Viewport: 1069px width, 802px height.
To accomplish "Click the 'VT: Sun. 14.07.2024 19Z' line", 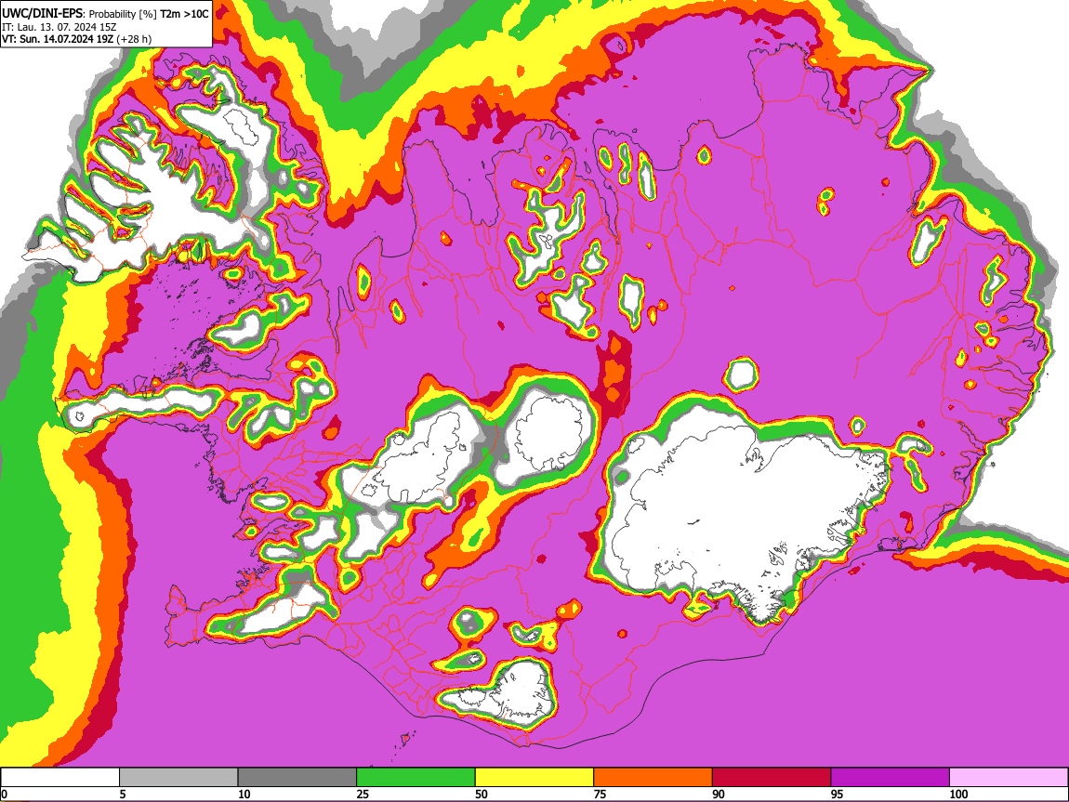I will point(58,39).
